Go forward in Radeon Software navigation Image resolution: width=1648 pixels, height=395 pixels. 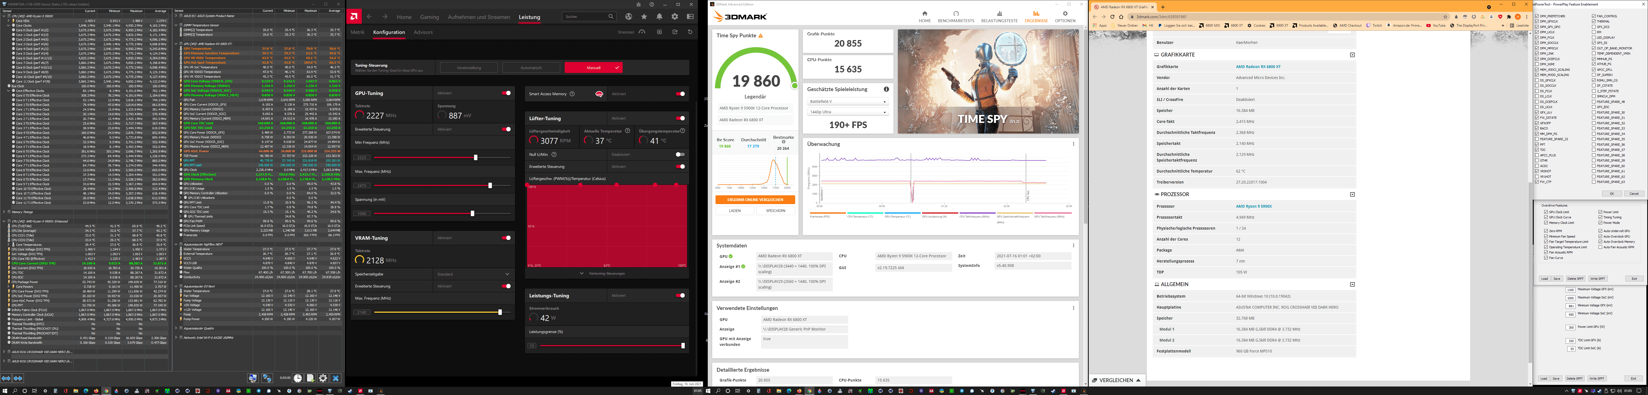pyautogui.click(x=385, y=17)
